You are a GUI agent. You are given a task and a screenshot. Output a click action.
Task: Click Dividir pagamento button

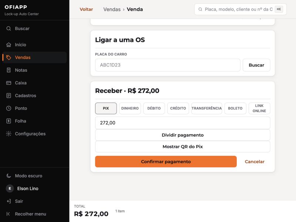pos(182,135)
